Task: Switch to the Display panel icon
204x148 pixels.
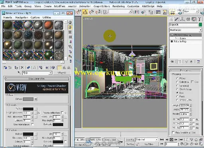Action: click(x=194, y=19)
